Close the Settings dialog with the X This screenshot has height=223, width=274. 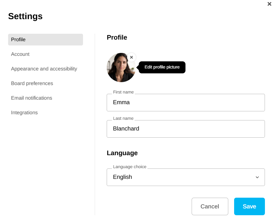(x=269, y=4)
